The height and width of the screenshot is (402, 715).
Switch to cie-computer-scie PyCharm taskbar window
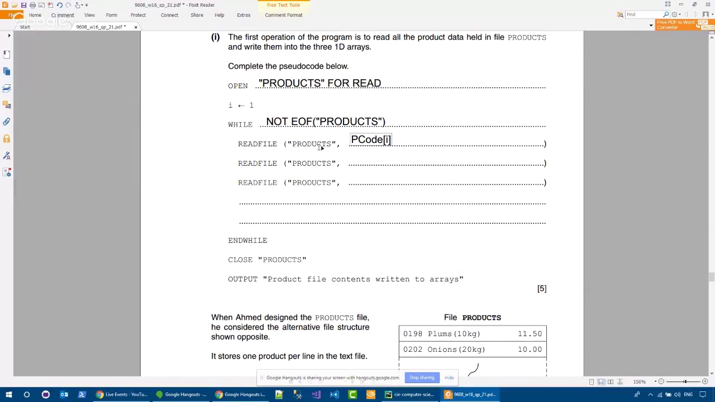pos(409,395)
